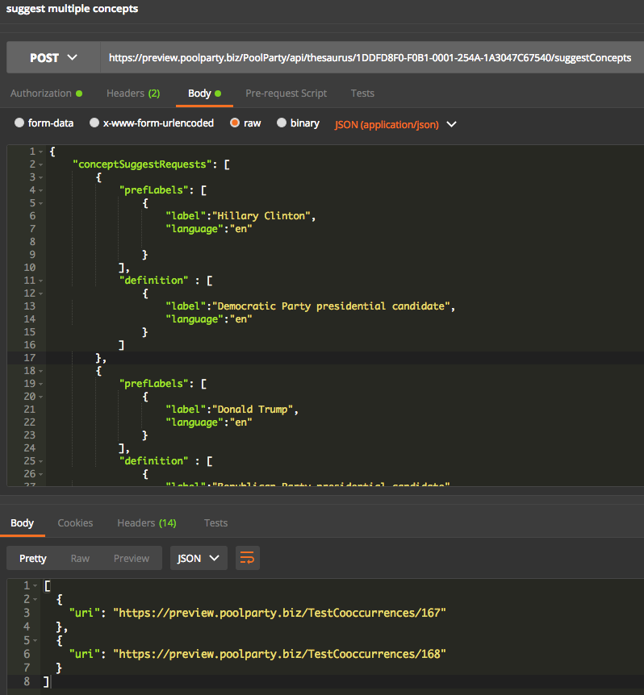Open the request Headers (2) tab
Image resolution: width=644 pixels, height=695 pixels.
coord(133,94)
